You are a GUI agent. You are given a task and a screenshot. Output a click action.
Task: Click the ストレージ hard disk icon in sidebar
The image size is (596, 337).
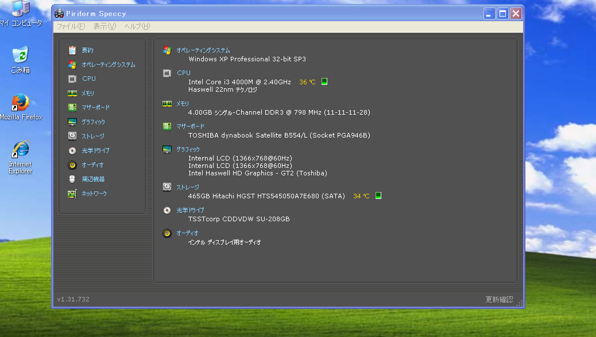(x=72, y=136)
